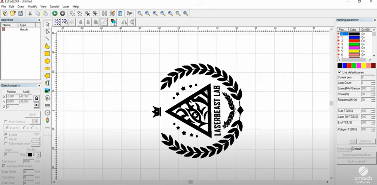
Task: Click the Apply button in Object property
Action: 33,114
